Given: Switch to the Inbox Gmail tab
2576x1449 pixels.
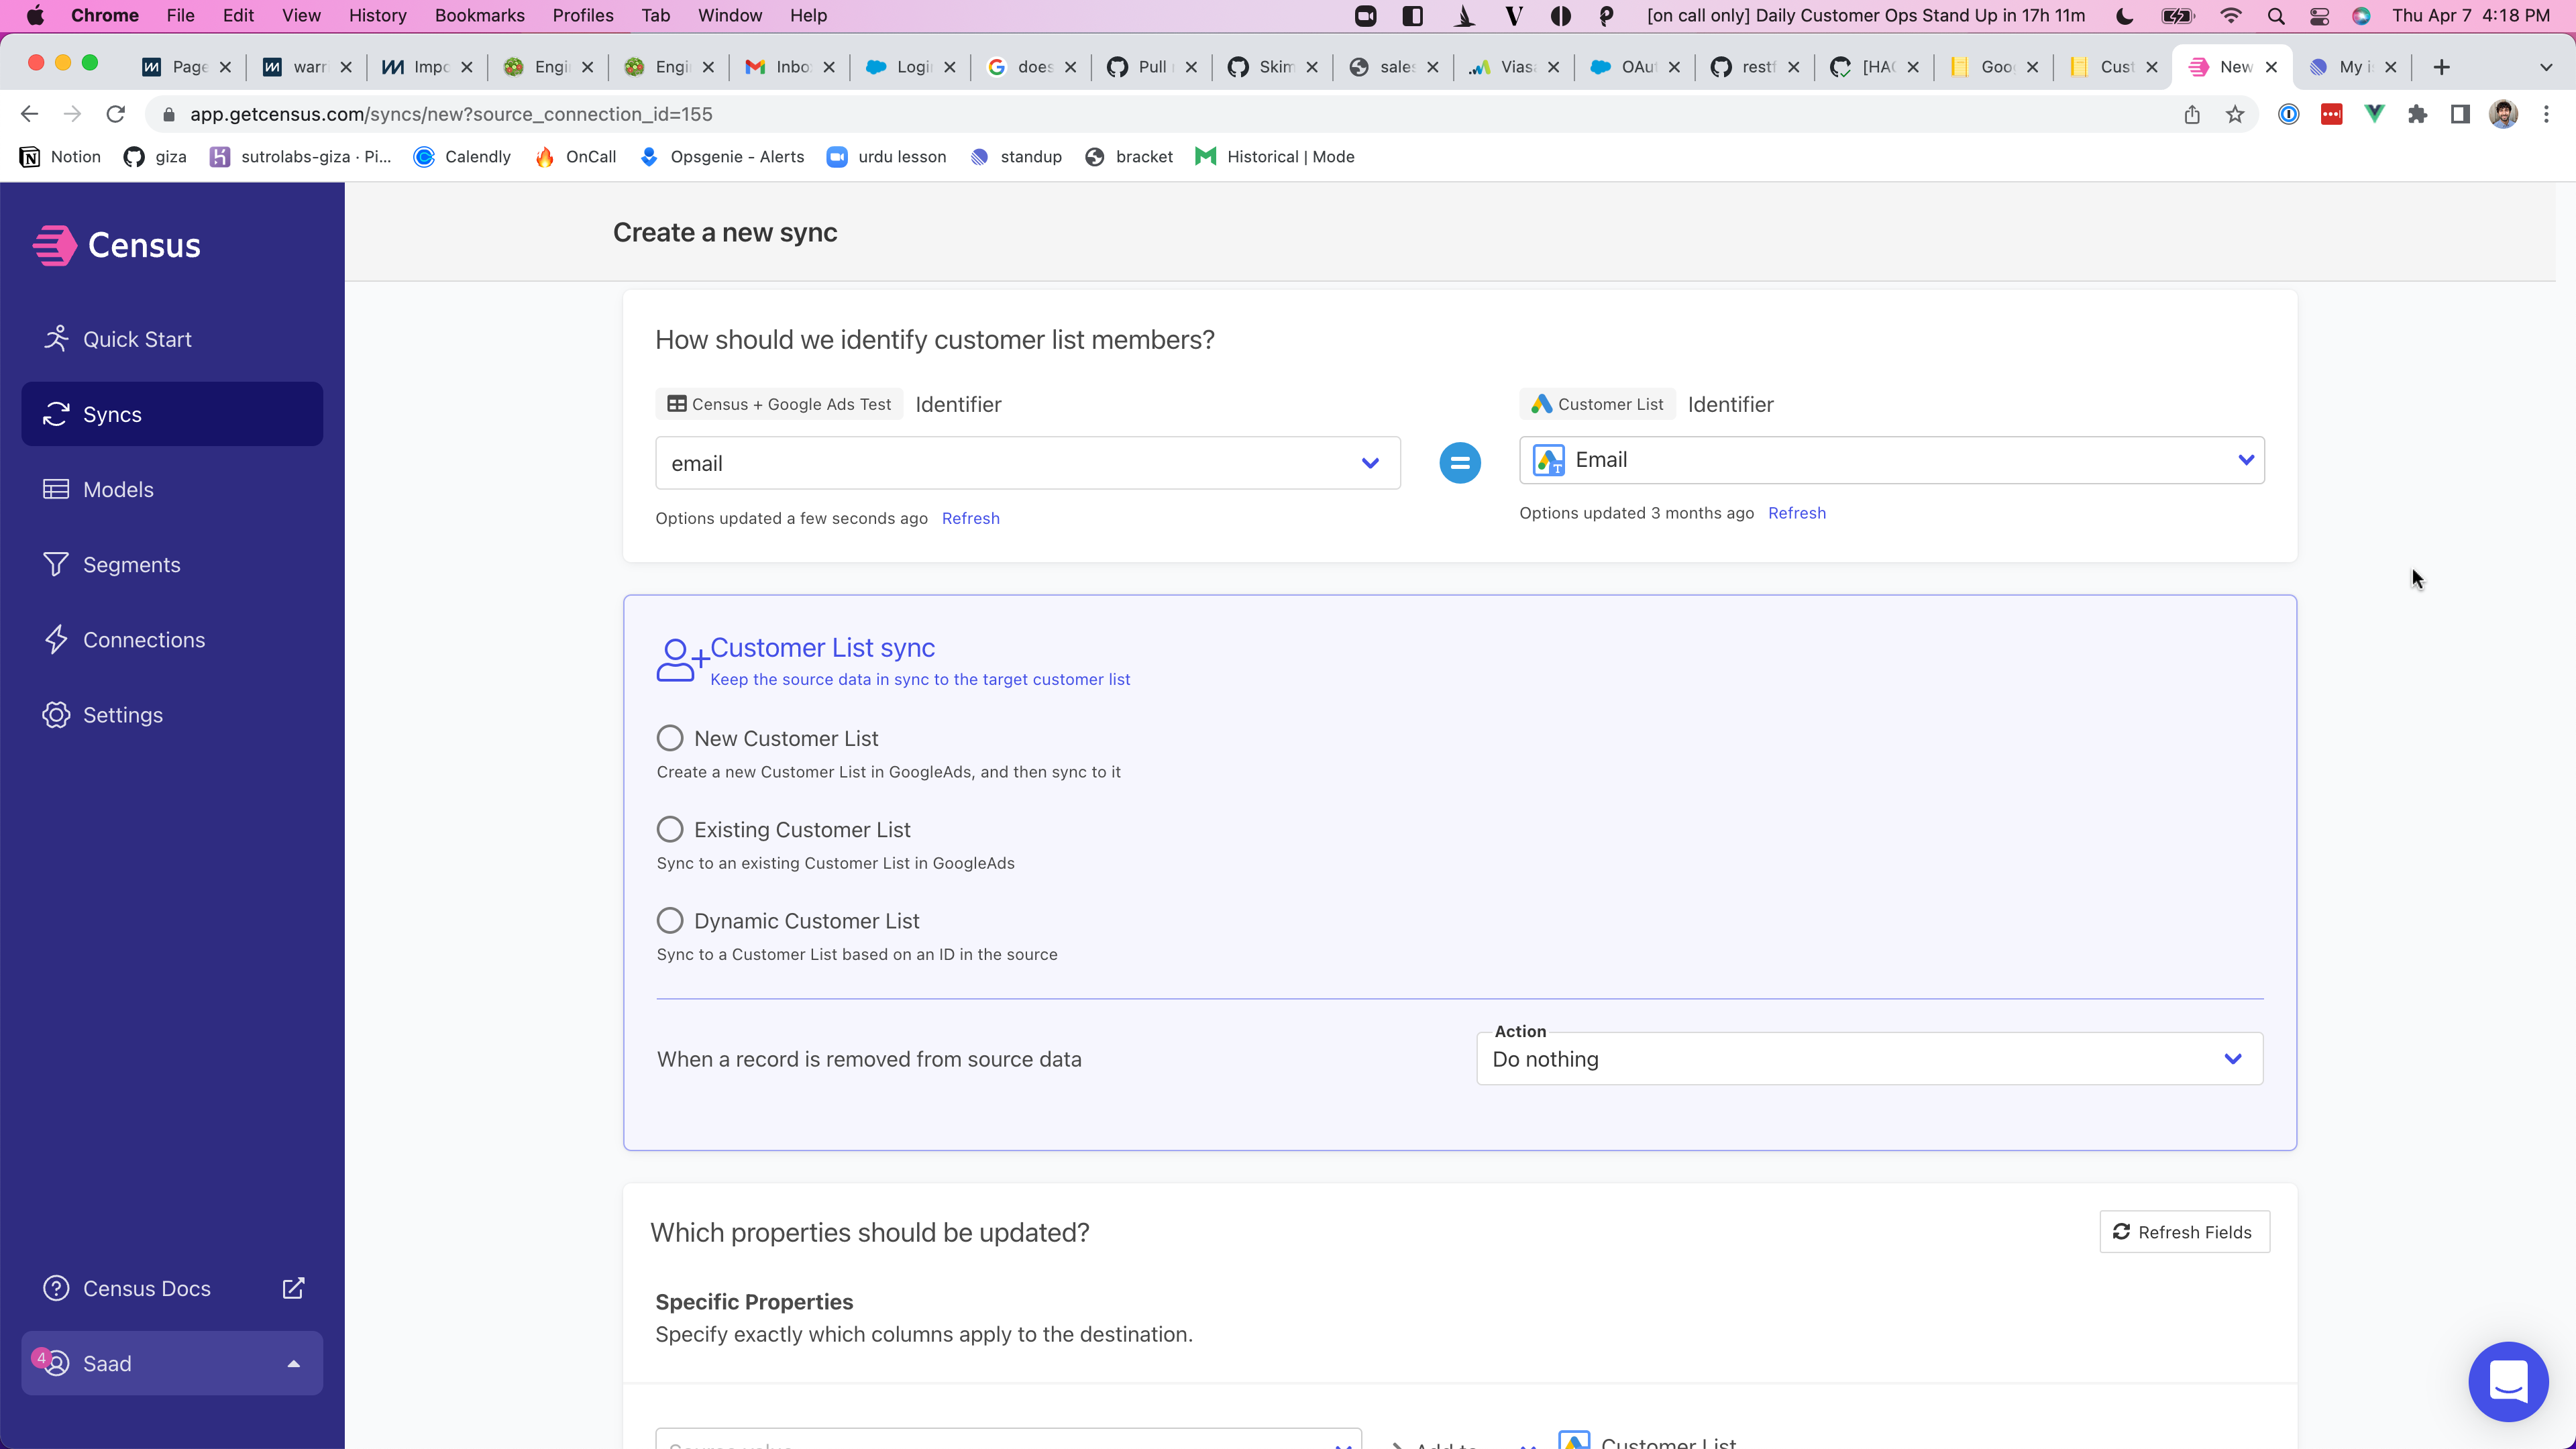Looking at the screenshot, I should coord(790,67).
